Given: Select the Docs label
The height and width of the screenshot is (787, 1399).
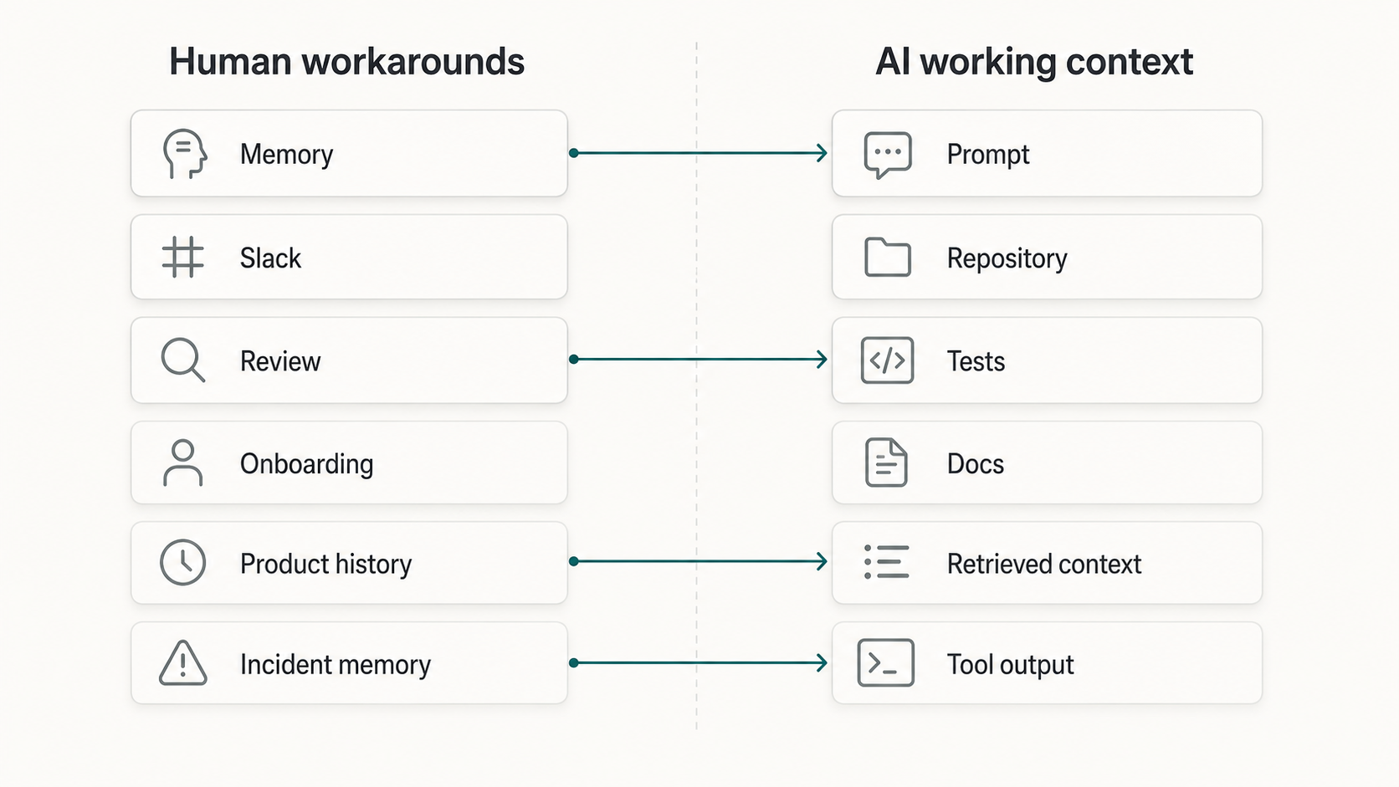Looking at the screenshot, I should 975,464.
